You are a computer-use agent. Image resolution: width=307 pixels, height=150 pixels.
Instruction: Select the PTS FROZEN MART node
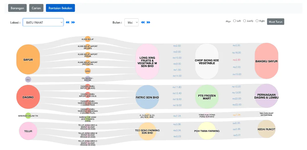(207, 97)
